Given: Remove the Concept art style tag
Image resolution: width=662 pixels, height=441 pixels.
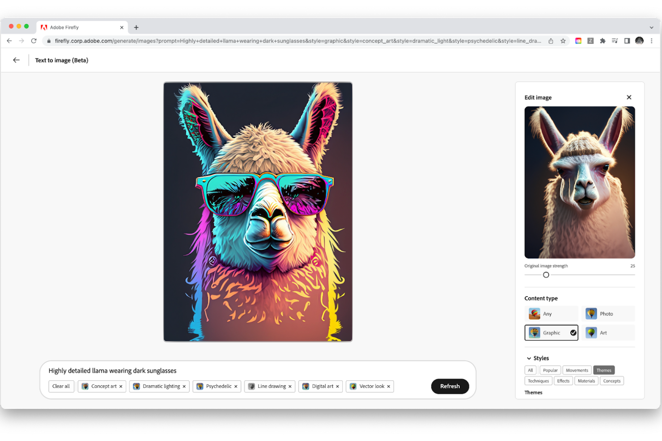Looking at the screenshot, I should (121, 386).
